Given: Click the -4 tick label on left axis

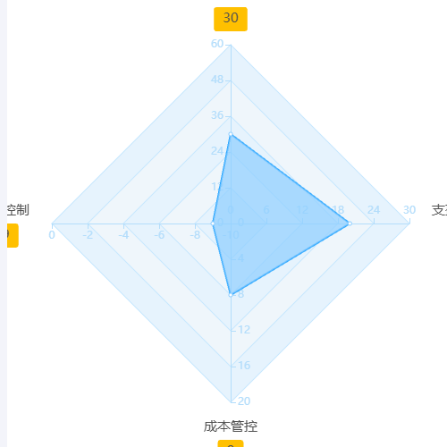Looking at the screenshot, I should pyautogui.click(x=123, y=235).
